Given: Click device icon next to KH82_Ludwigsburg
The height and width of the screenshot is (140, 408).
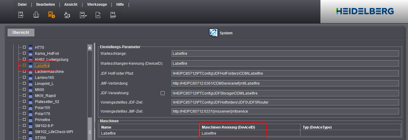Looking at the screenshot, I should coord(31,60).
